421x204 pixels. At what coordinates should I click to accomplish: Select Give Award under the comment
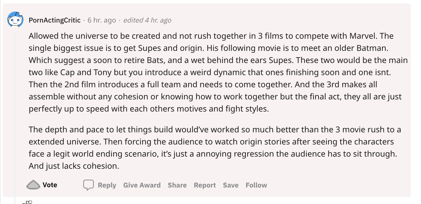(142, 185)
